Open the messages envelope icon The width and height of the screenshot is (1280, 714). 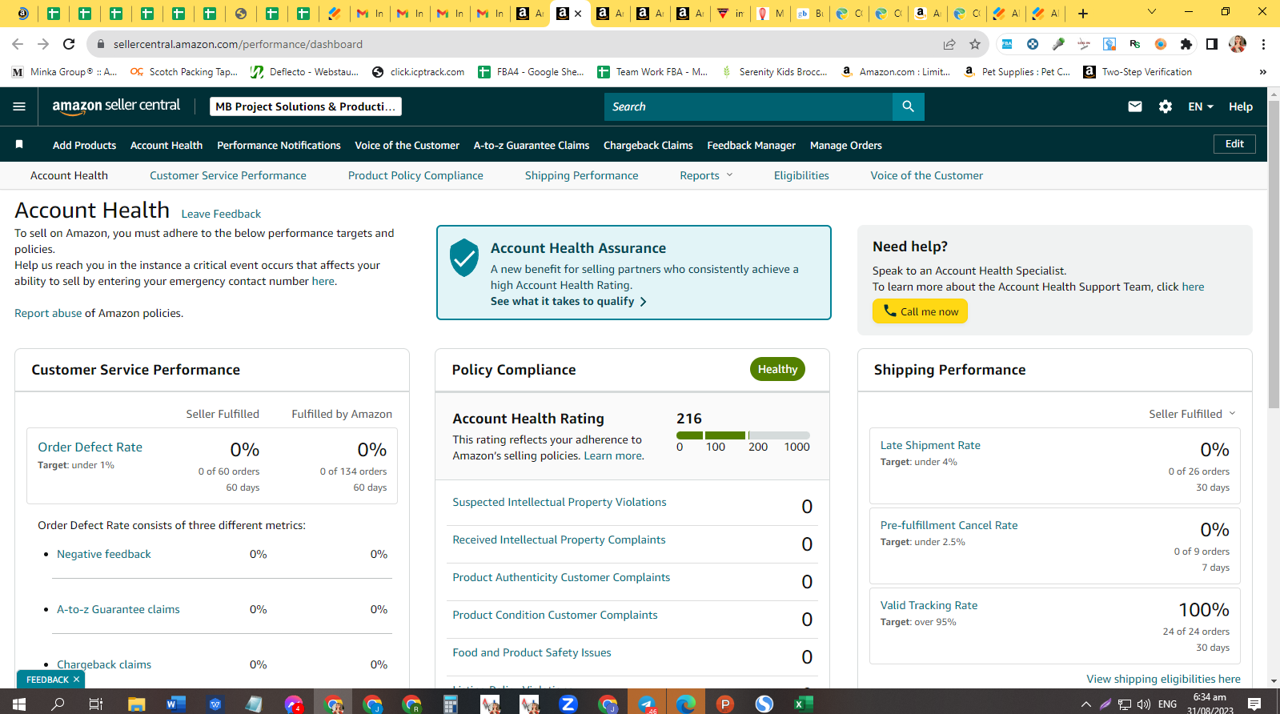(x=1134, y=106)
